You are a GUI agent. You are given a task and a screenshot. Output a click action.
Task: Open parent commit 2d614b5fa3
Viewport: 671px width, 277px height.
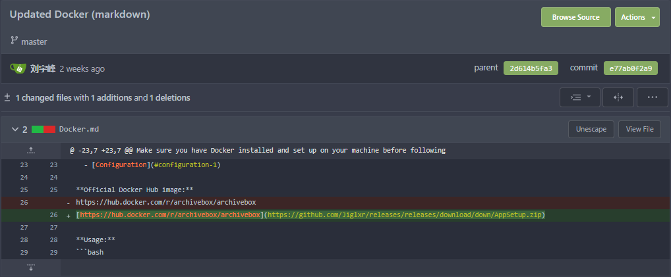coord(531,68)
